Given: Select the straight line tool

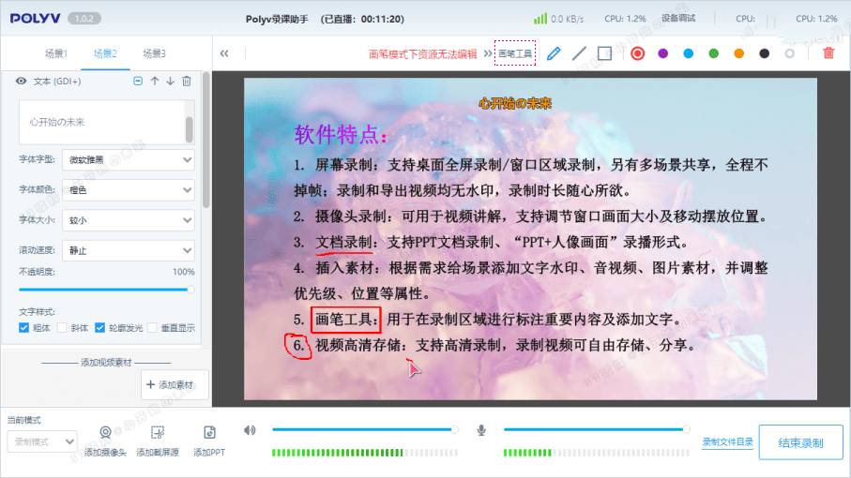Looking at the screenshot, I should [579, 53].
